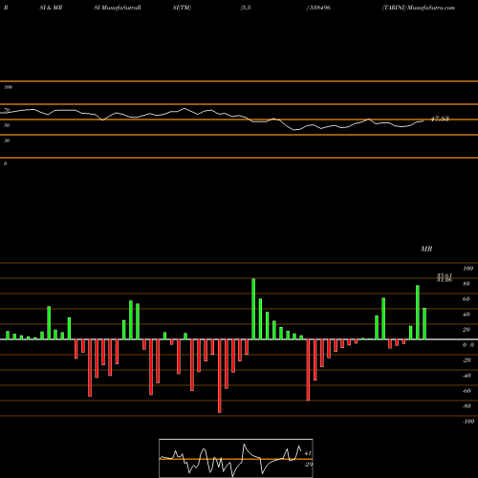Click the ') 538496' code in the header
This screenshot has width=478, height=478.
click(x=318, y=8)
